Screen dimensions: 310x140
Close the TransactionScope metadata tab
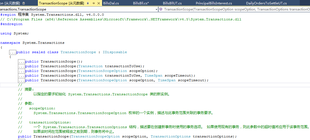tap(99, 3)
